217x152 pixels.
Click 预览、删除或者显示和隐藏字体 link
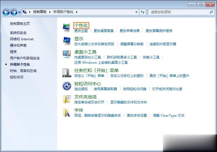(x=98, y=115)
